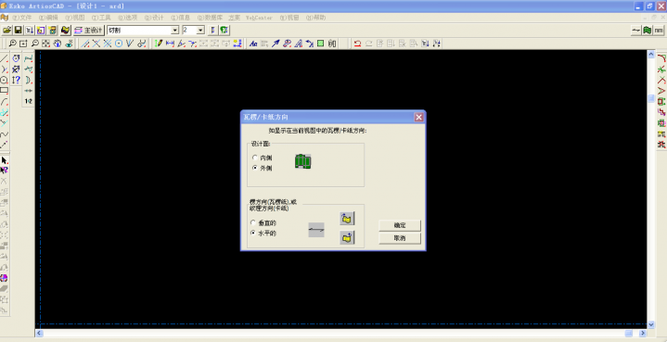
Task: Click the 'Aa' text tool icon
Action: point(253,44)
